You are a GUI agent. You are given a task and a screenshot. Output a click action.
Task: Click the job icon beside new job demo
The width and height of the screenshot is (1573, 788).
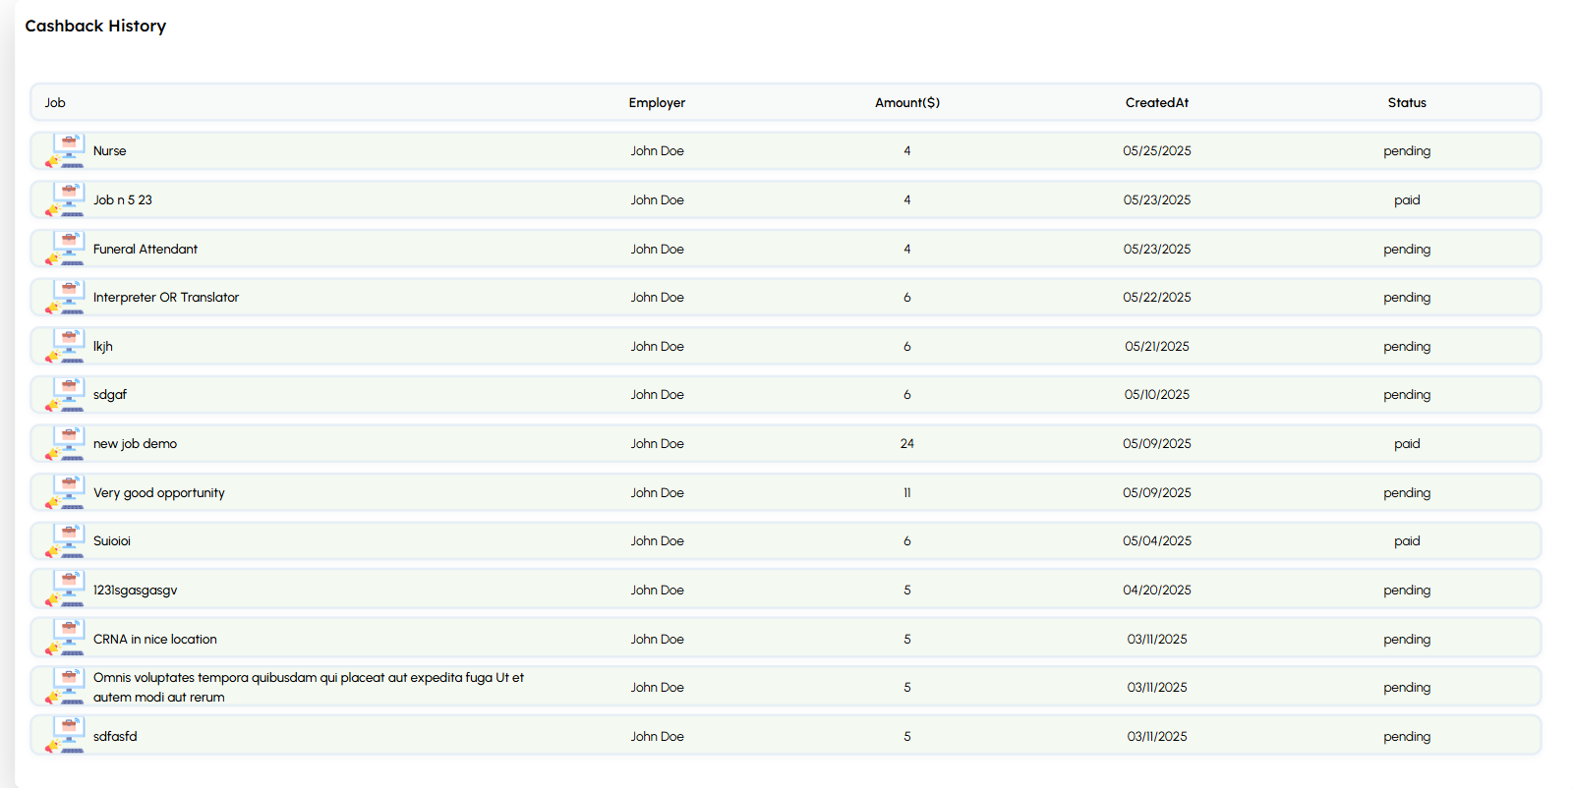[x=66, y=444]
